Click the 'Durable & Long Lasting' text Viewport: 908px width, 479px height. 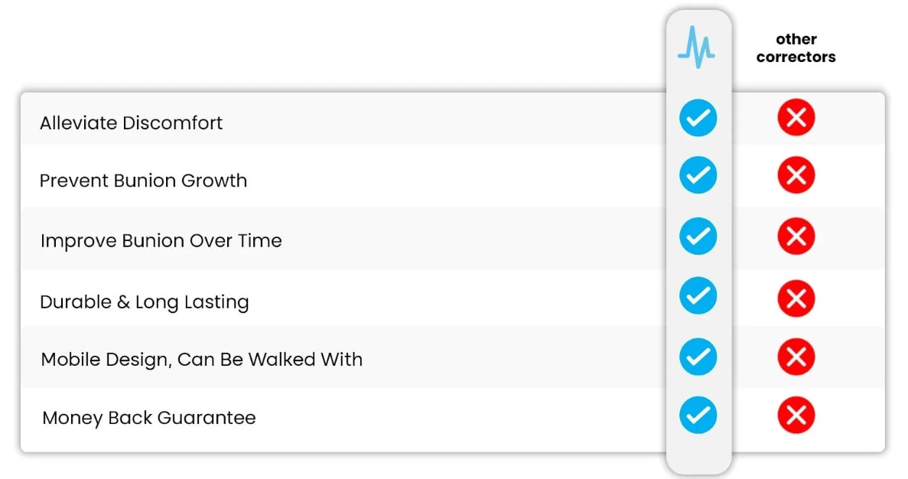(144, 302)
